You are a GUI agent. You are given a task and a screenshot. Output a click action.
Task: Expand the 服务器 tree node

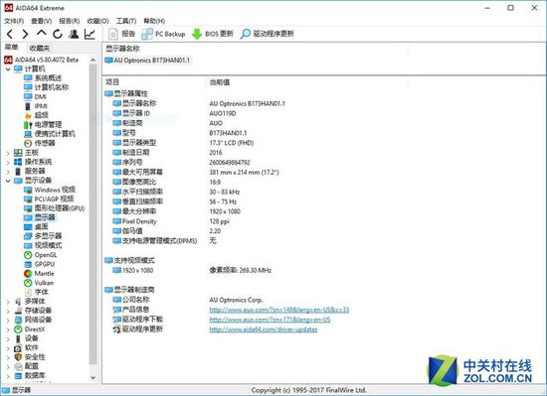pyautogui.click(x=8, y=172)
